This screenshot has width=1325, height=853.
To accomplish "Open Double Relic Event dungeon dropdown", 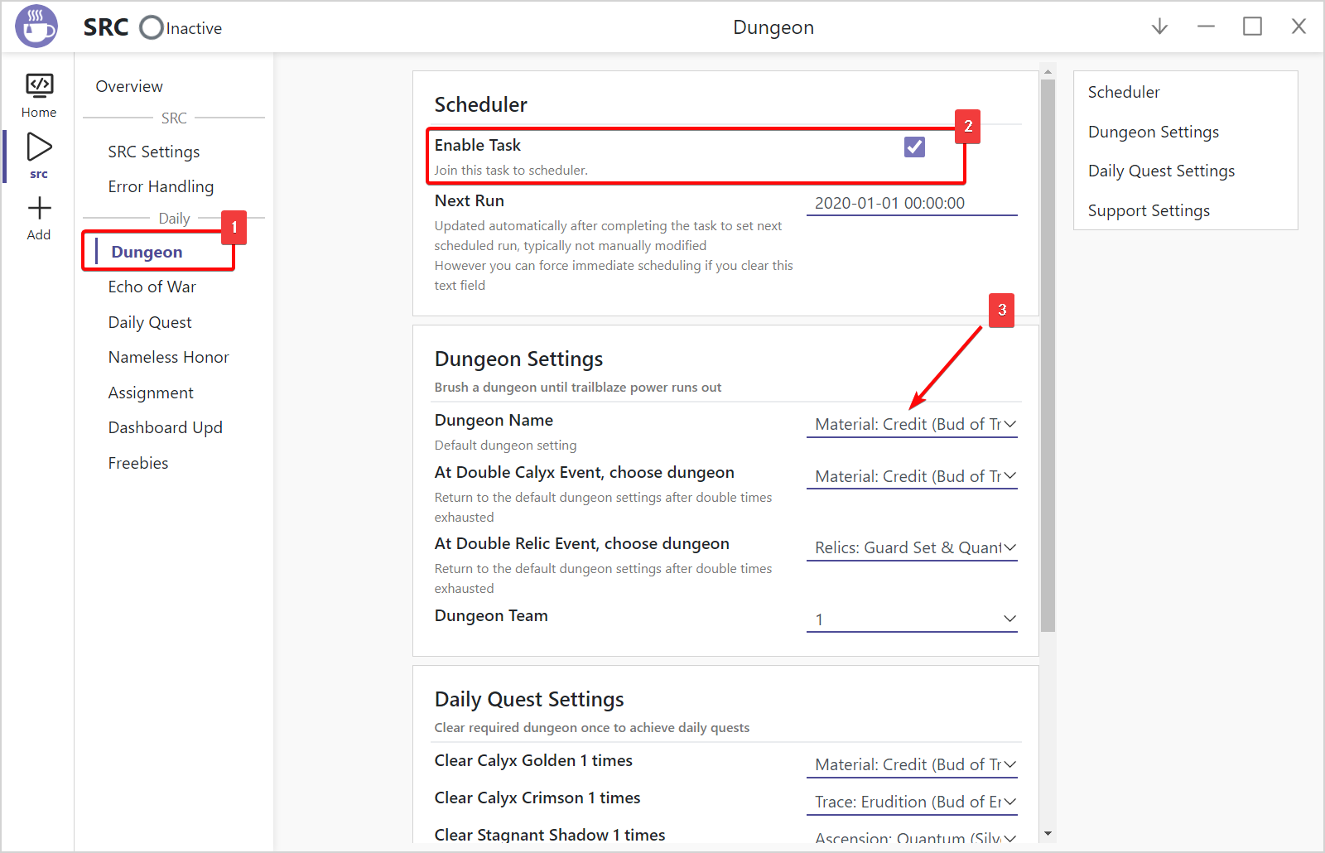I will [x=912, y=547].
